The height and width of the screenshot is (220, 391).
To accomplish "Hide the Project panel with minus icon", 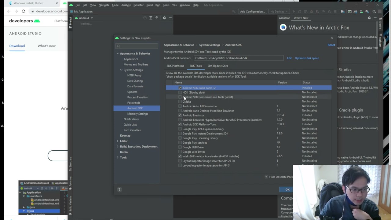I will [x=170, y=18].
